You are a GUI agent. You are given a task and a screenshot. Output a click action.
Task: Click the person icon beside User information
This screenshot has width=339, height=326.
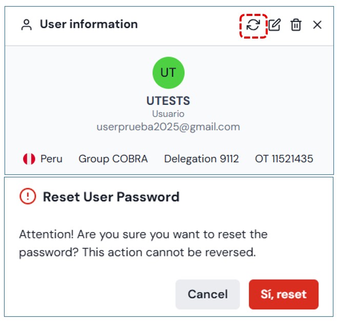(x=26, y=25)
